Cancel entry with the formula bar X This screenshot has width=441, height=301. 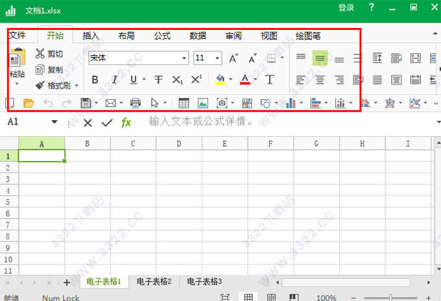click(x=88, y=123)
